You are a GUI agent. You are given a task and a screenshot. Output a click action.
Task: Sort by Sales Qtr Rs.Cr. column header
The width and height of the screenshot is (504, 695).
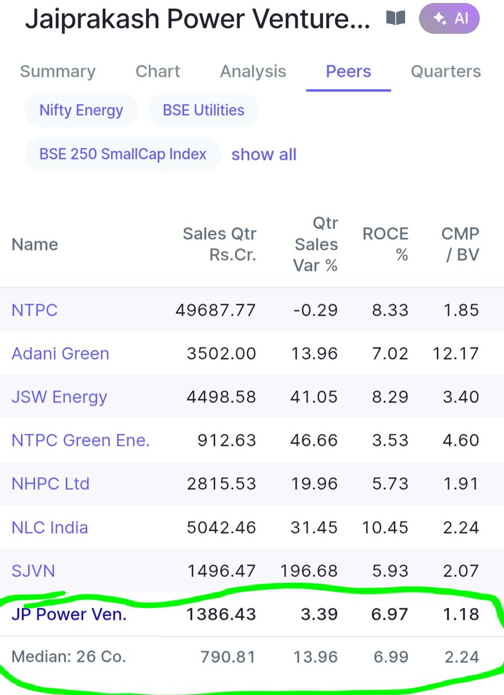coord(220,244)
